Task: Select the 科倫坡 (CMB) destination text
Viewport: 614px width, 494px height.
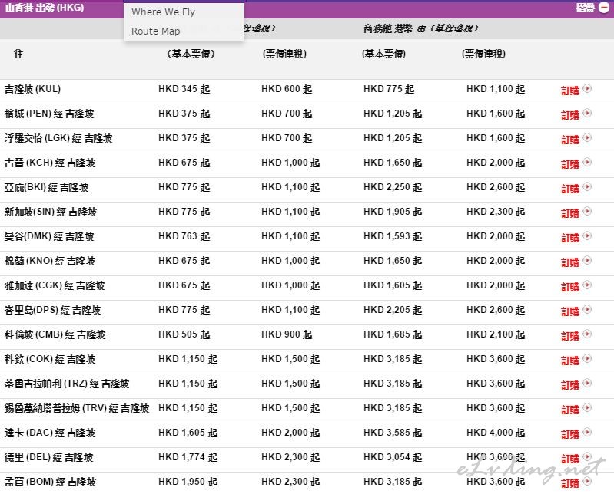Action: [55, 335]
